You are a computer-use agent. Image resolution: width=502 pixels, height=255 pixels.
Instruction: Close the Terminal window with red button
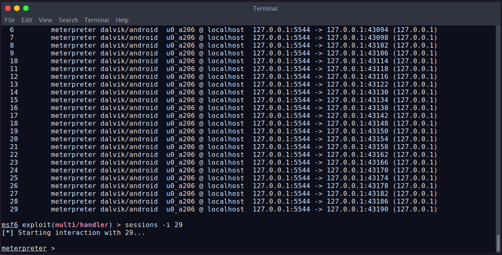click(8, 8)
